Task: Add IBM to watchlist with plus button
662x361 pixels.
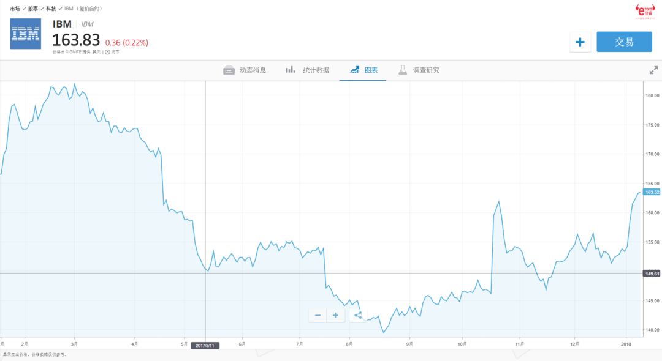Action: click(x=580, y=42)
